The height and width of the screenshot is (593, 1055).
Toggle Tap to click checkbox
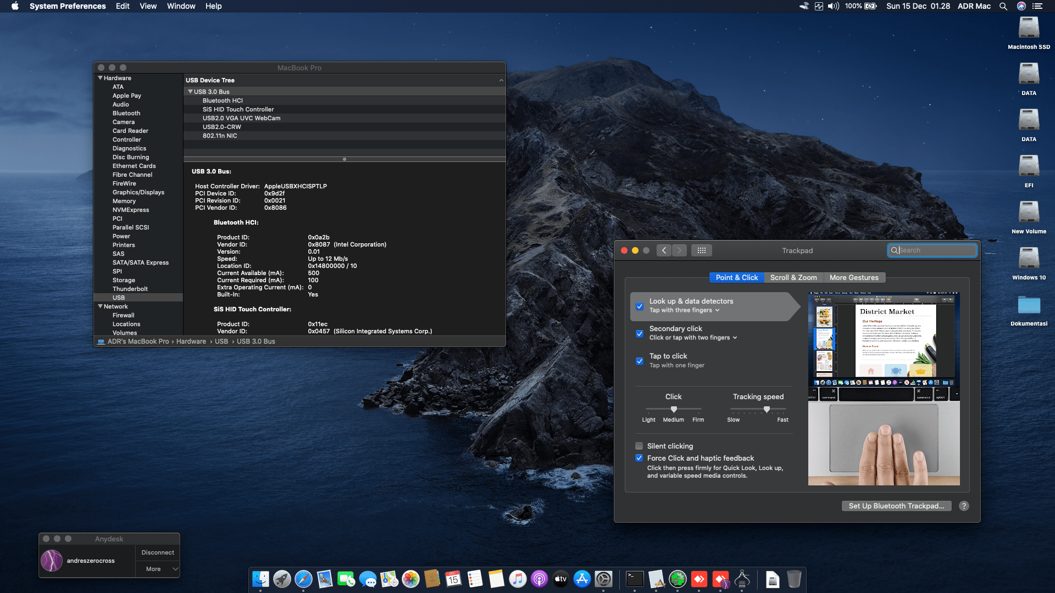(640, 361)
